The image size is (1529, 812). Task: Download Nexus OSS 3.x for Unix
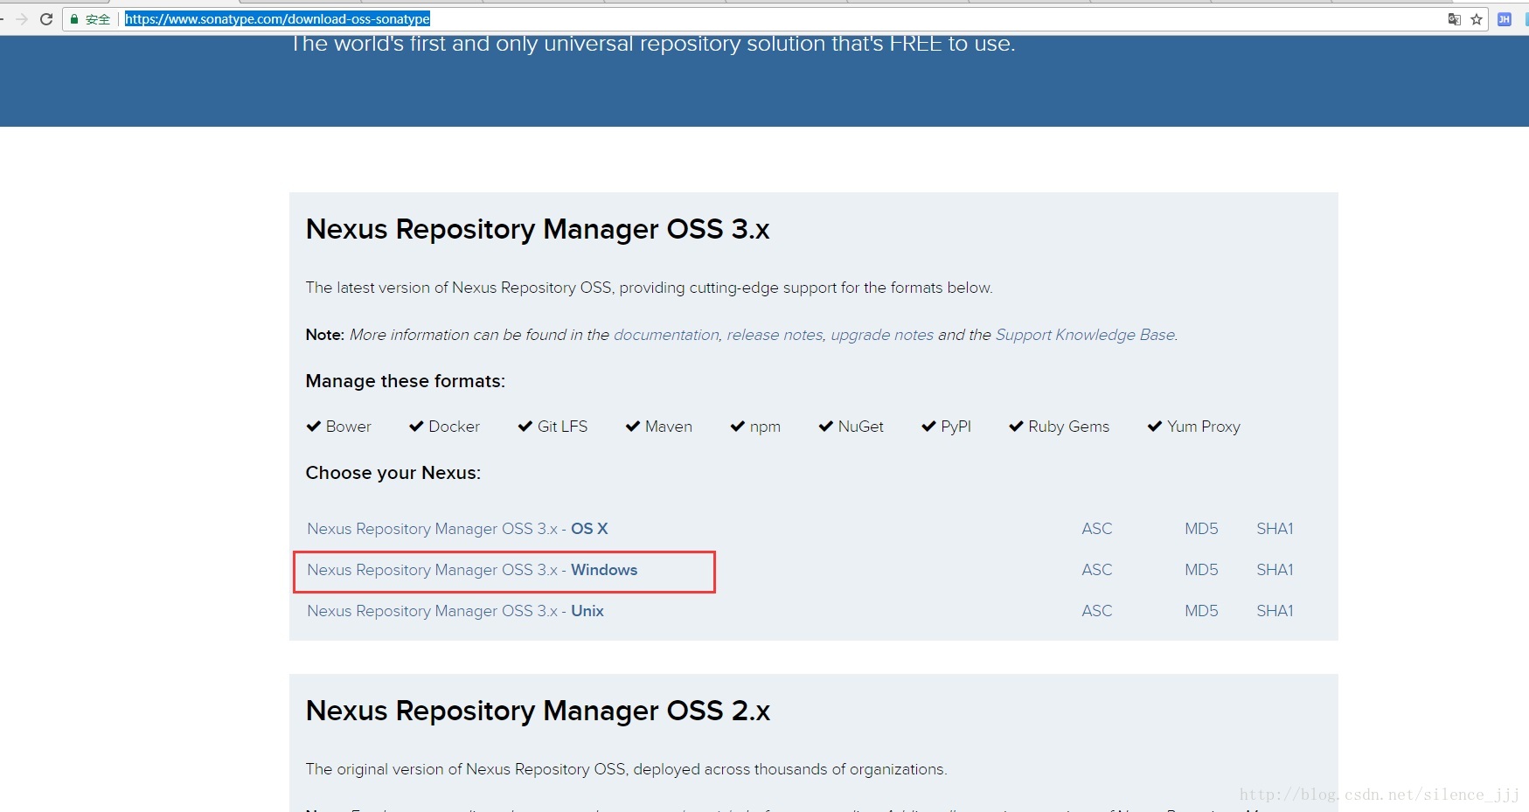[455, 611]
